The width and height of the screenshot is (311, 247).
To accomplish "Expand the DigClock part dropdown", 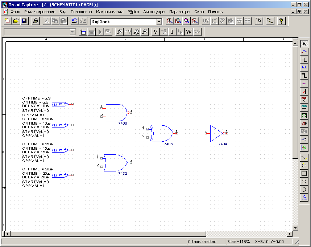I will (x=159, y=22).
